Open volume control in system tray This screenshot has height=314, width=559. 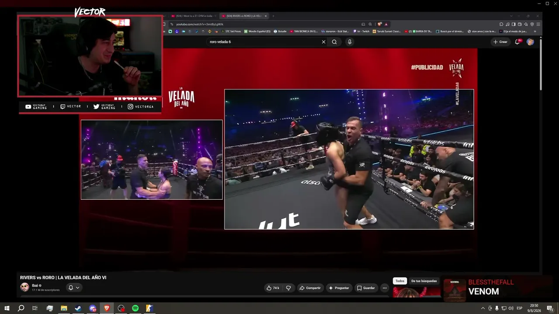(x=511, y=308)
